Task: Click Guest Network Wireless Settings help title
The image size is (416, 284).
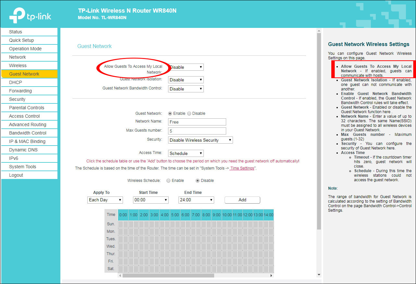Action: coord(369,44)
